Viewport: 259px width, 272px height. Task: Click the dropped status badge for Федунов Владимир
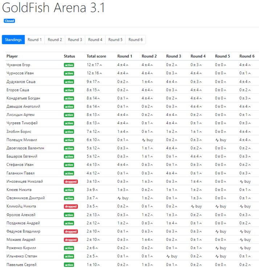coord(71,231)
